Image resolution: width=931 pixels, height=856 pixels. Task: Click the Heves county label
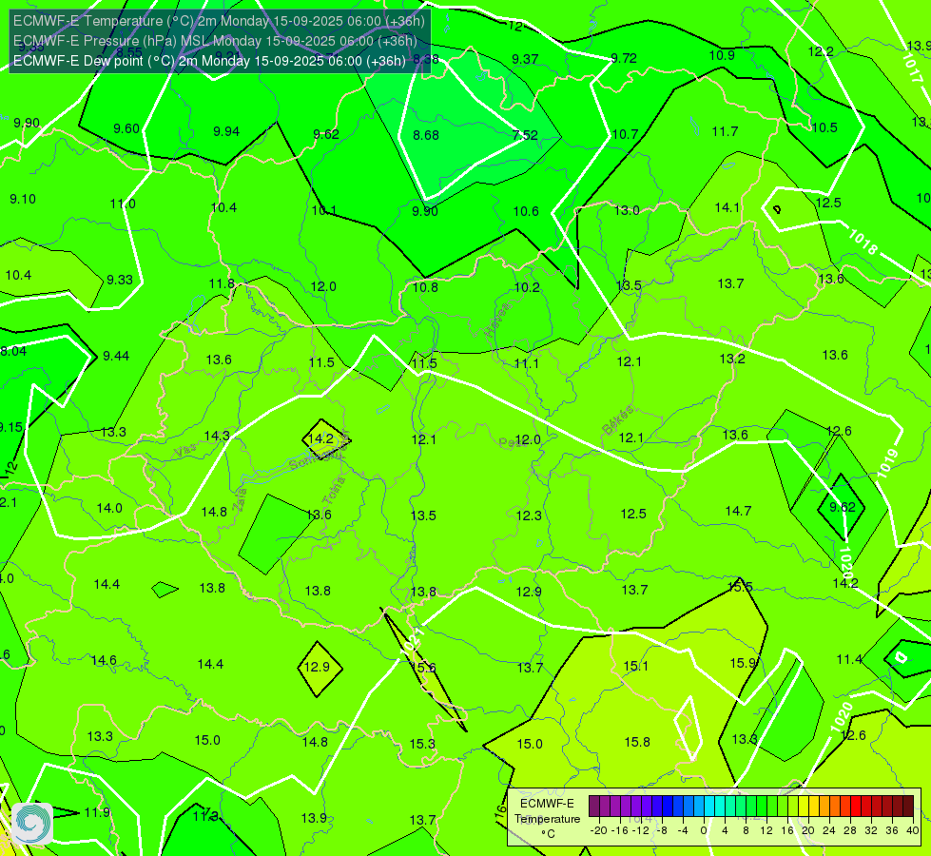pyautogui.click(x=497, y=320)
